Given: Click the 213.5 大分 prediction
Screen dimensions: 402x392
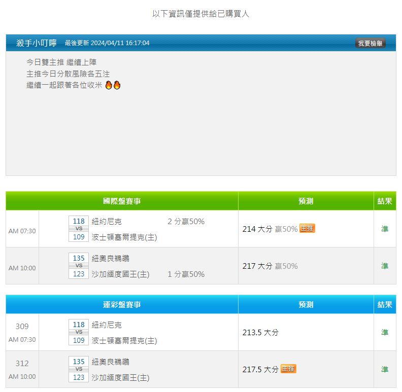Looking at the screenshot, I should pyautogui.click(x=260, y=332).
